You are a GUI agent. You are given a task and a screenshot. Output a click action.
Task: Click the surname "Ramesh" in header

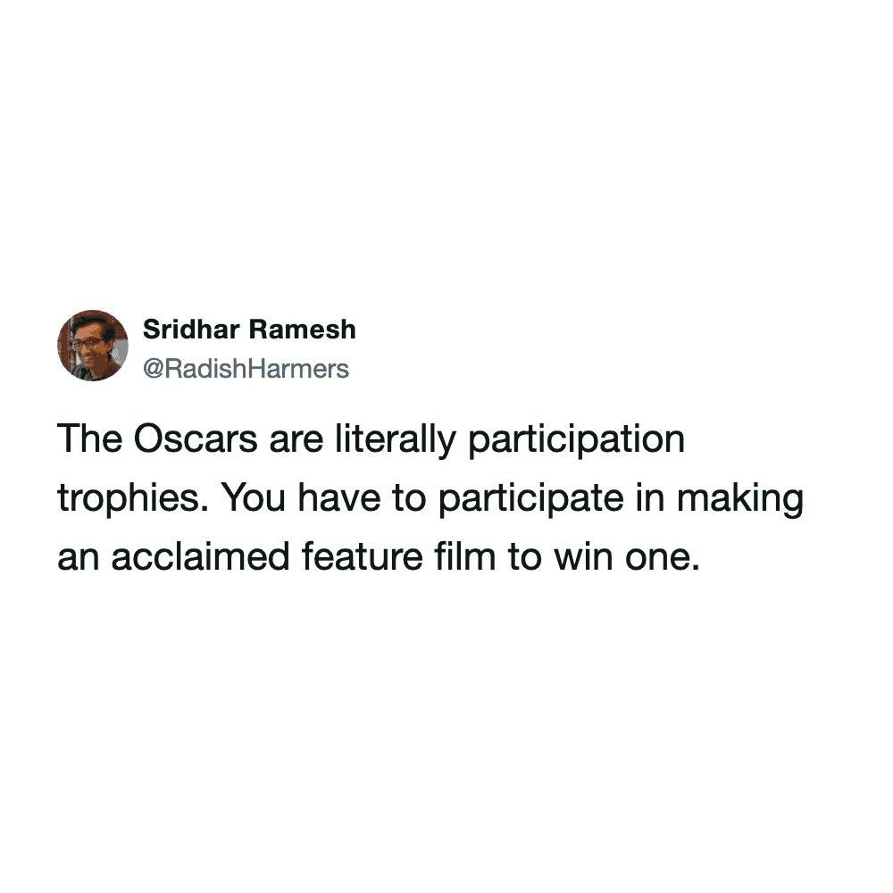click(302, 330)
